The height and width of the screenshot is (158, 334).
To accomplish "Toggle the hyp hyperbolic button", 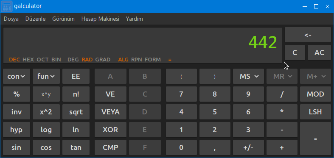I will coord(17,130).
